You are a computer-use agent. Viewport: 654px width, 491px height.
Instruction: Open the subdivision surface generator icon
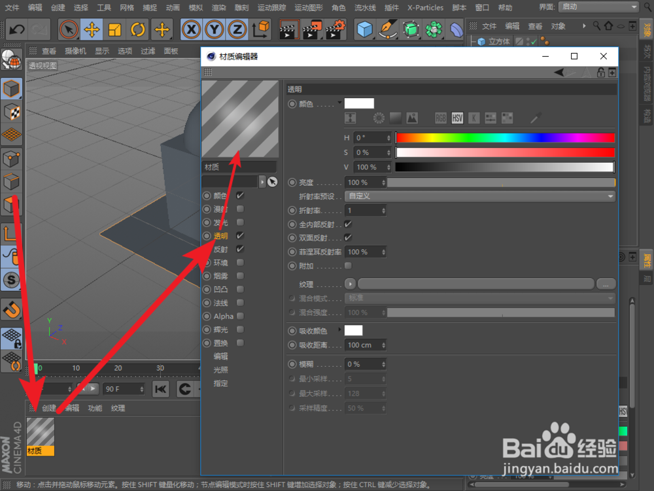pyautogui.click(x=411, y=29)
